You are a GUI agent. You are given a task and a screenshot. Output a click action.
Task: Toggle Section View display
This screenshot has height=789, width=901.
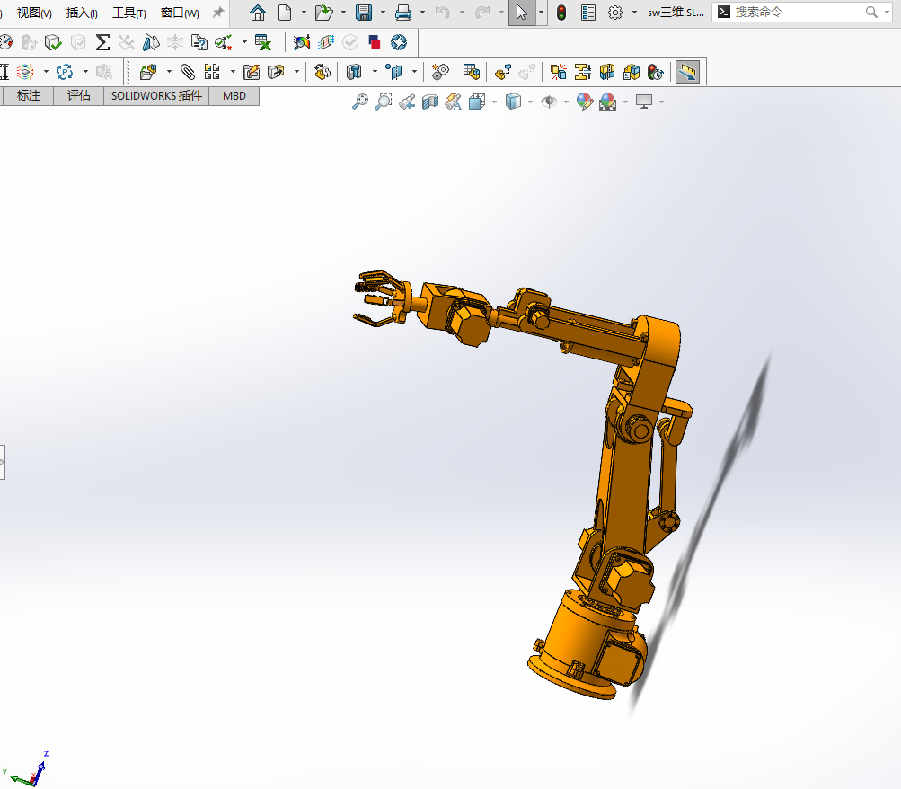[430, 102]
